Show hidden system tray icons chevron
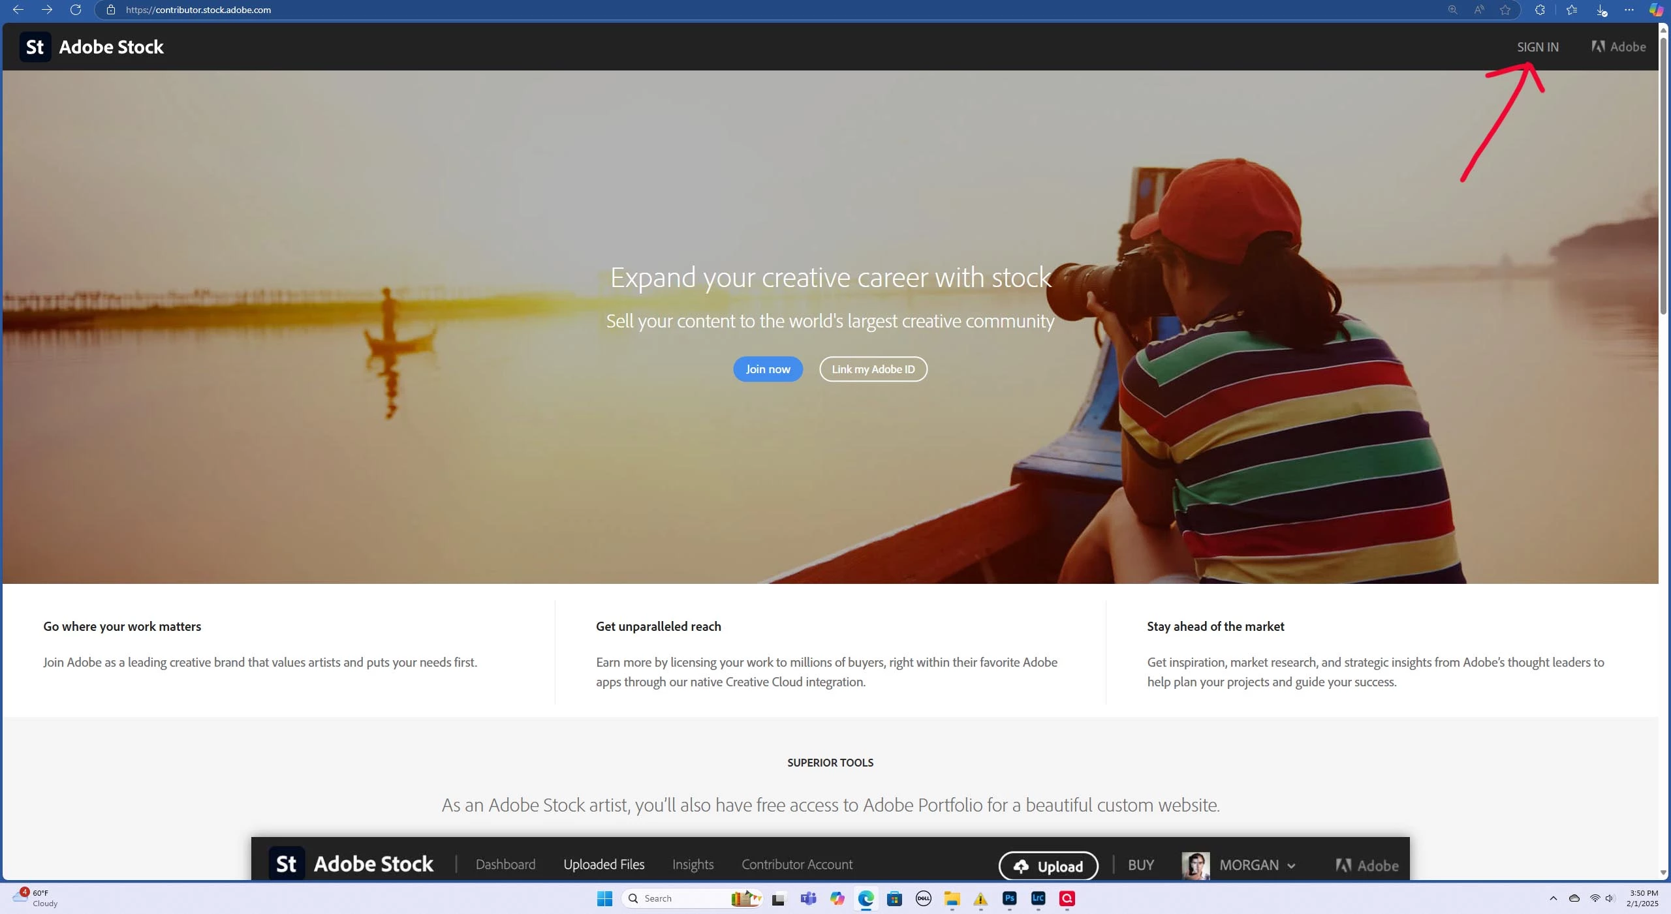Screen dimensions: 1671x914 coord(1553,898)
